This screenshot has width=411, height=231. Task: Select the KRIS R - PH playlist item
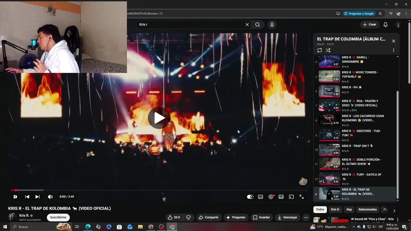coord(355,91)
